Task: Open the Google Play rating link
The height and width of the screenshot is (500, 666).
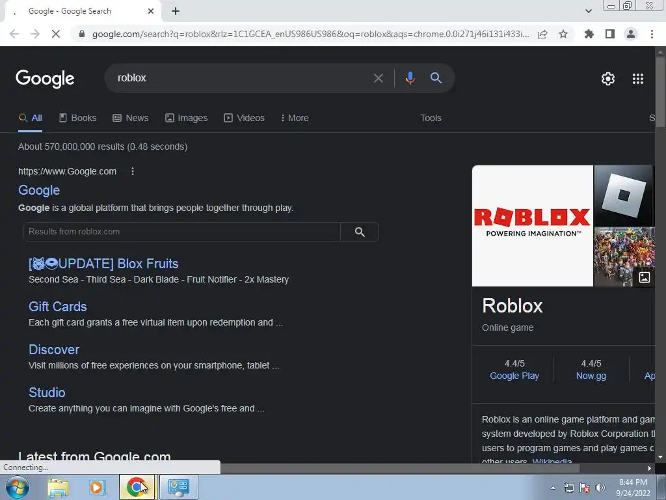Action: click(514, 376)
